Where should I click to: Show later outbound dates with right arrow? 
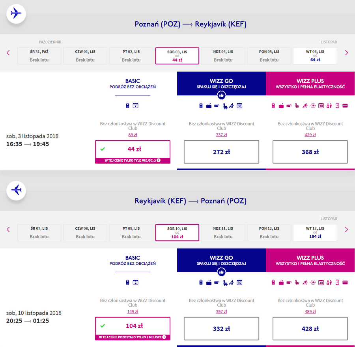click(346, 53)
